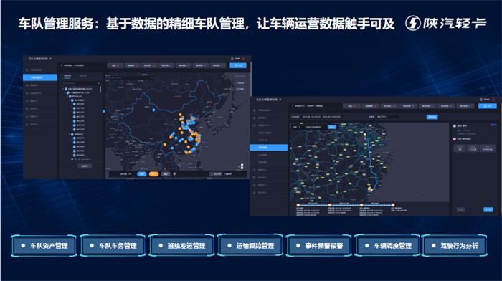Click the blue button ending left window's status bar

pyautogui.click(x=238, y=65)
